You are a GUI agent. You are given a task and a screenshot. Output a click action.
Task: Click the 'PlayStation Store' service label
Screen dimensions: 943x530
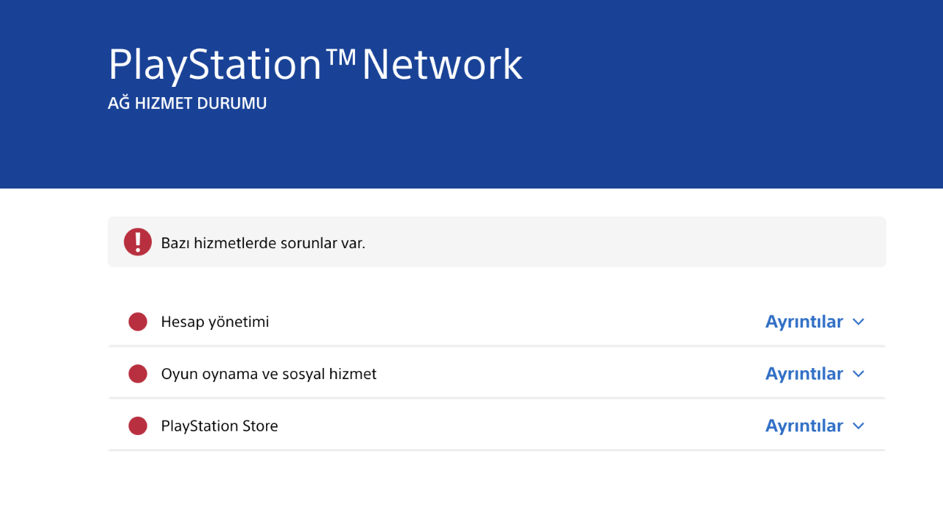pos(220,425)
